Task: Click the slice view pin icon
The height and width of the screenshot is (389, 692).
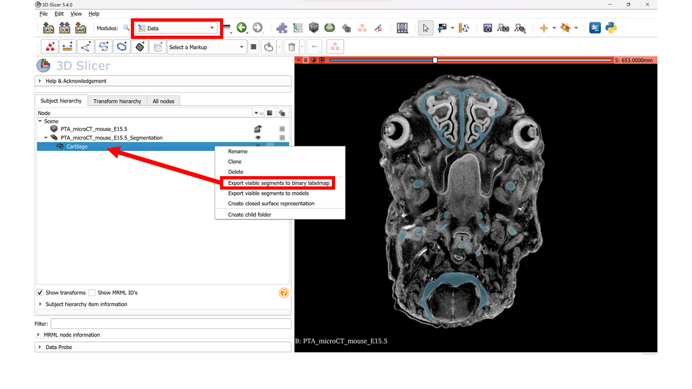Action: pyautogui.click(x=298, y=60)
